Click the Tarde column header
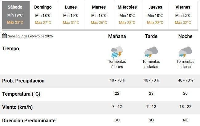200x126 pixels. click(151, 36)
